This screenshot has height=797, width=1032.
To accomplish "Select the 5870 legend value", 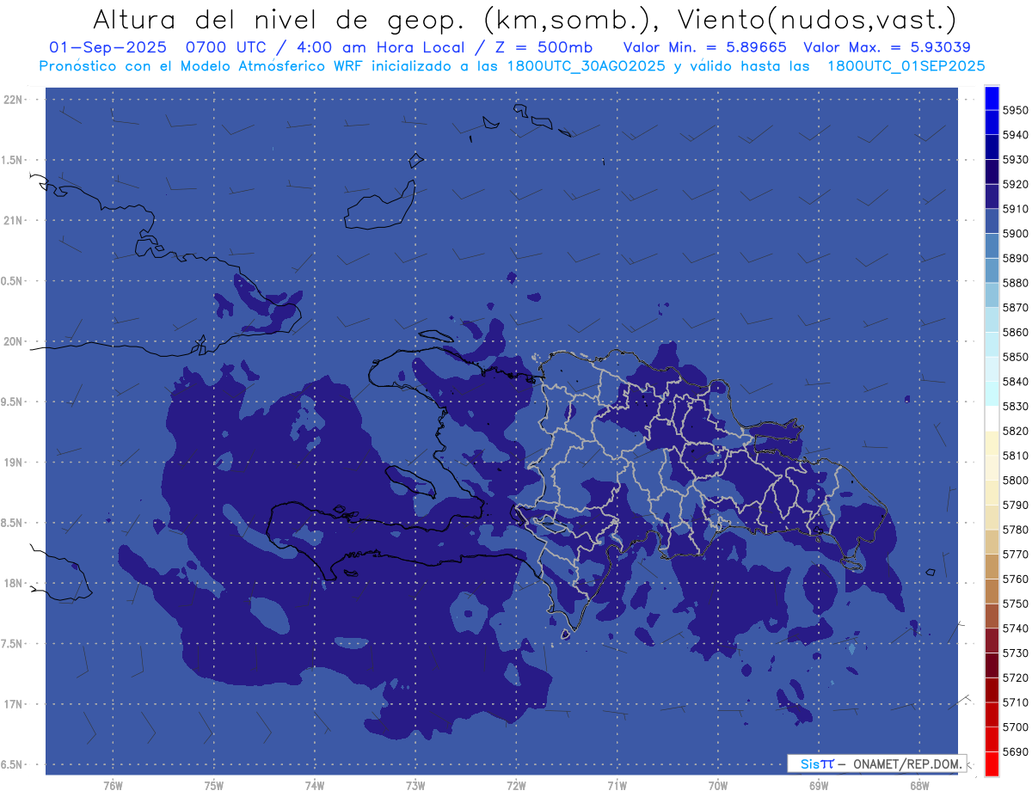I will pos(1016,308).
